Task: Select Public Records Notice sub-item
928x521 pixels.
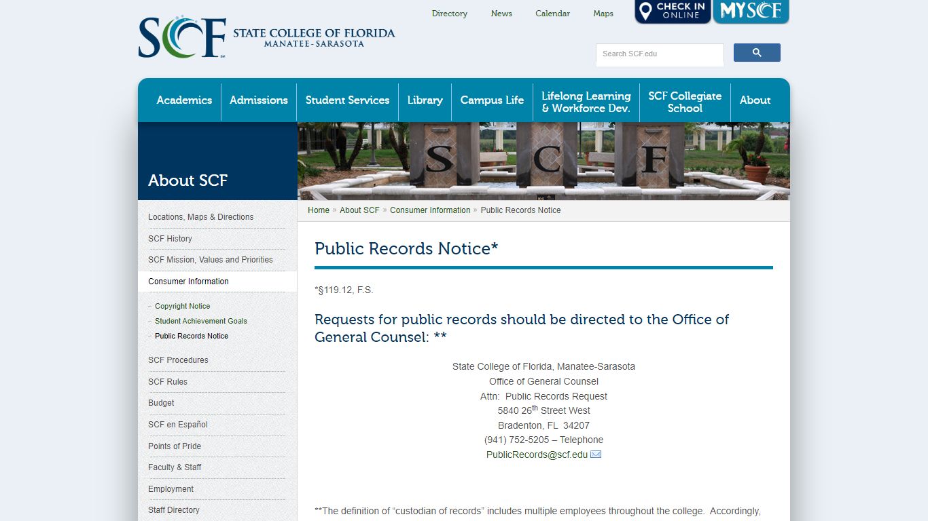Action: (x=192, y=336)
